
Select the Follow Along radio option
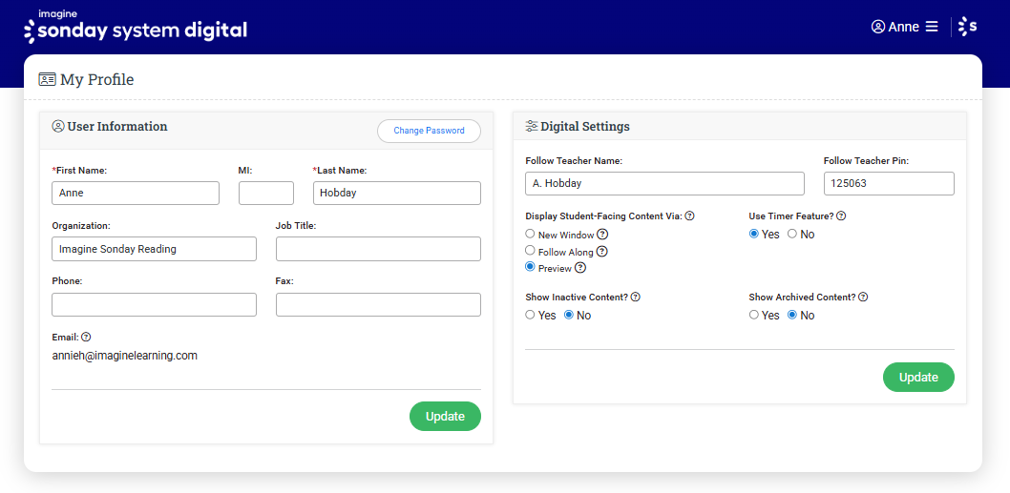(531, 251)
